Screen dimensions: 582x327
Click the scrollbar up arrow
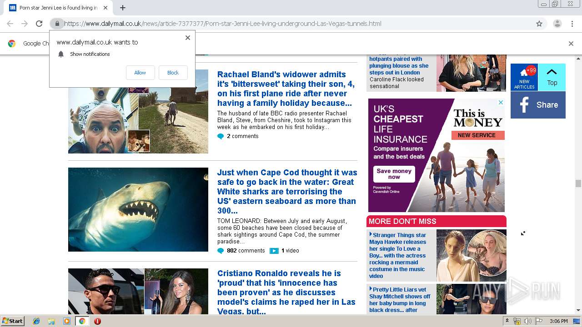coord(578,58)
